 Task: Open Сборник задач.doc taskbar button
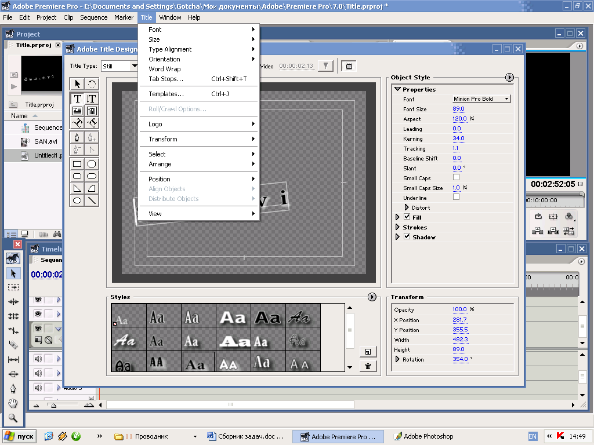(x=246, y=436)
